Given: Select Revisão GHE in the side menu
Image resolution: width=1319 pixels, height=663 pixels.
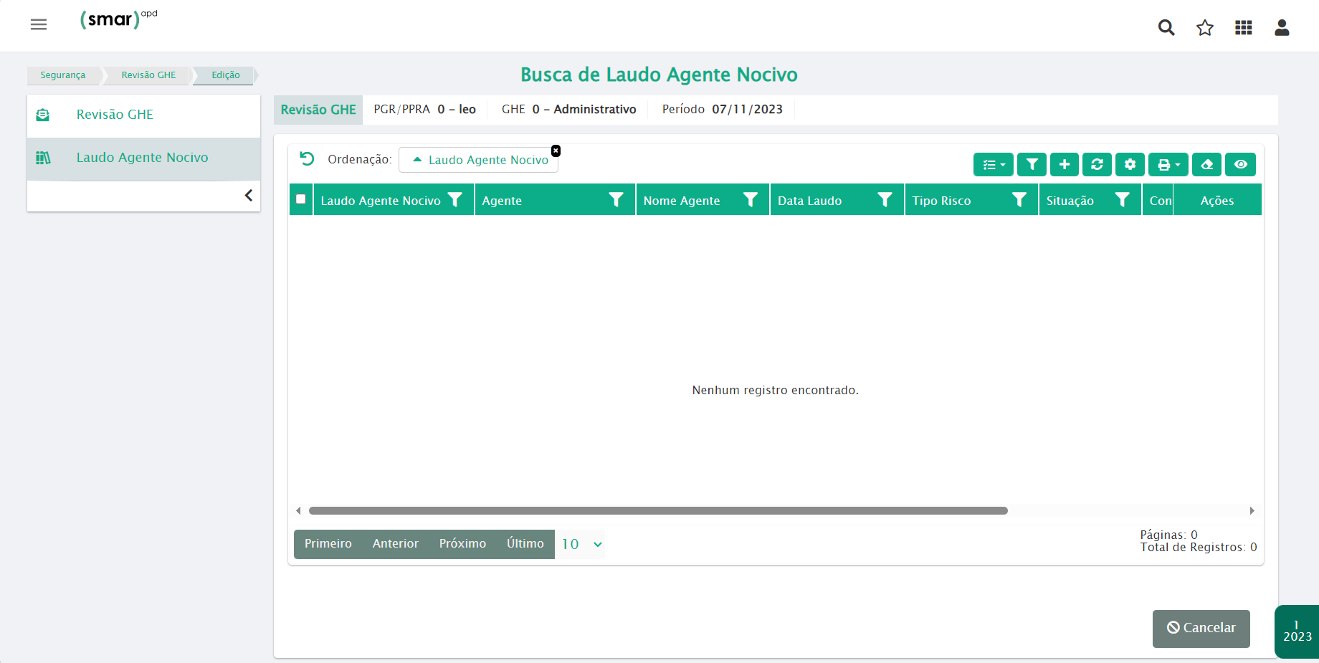Looking at the screenshot, I should tap(115, 115).
